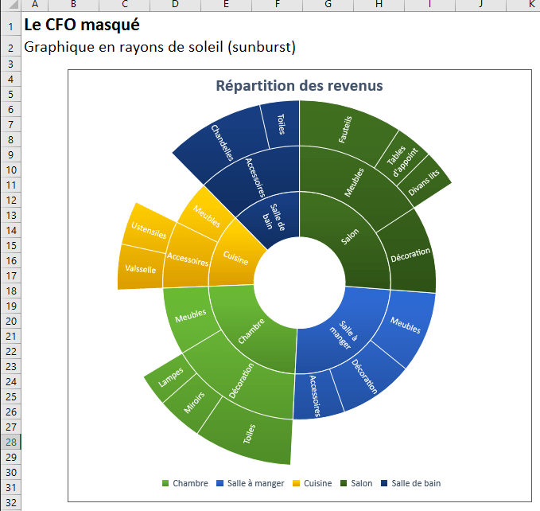
Task: Click the select-all corner of the worksheet
Action: pos(10,5)
